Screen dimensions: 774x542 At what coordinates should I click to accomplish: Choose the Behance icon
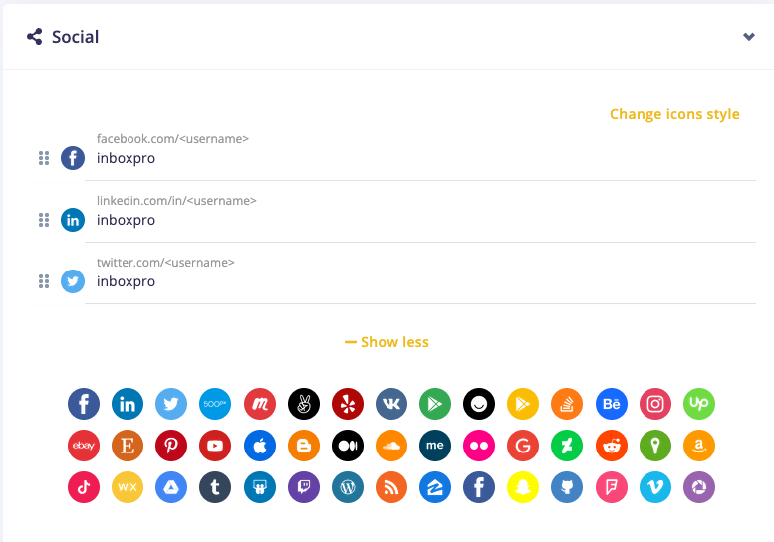(x=612, y=403)
